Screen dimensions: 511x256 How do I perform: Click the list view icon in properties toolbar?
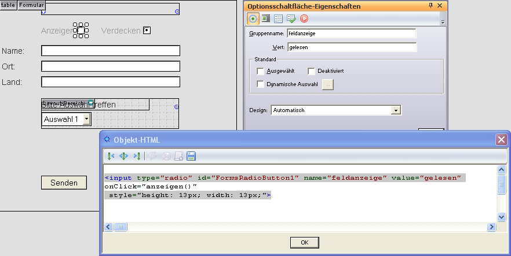pos(279,18)
